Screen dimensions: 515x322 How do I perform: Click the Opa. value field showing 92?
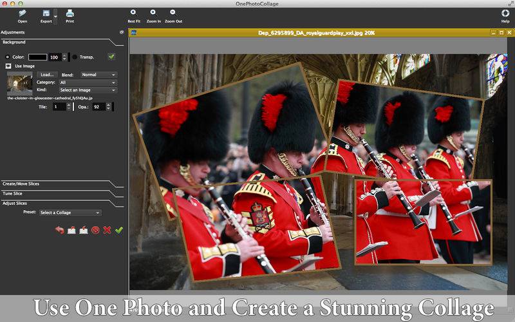(99, 107)
